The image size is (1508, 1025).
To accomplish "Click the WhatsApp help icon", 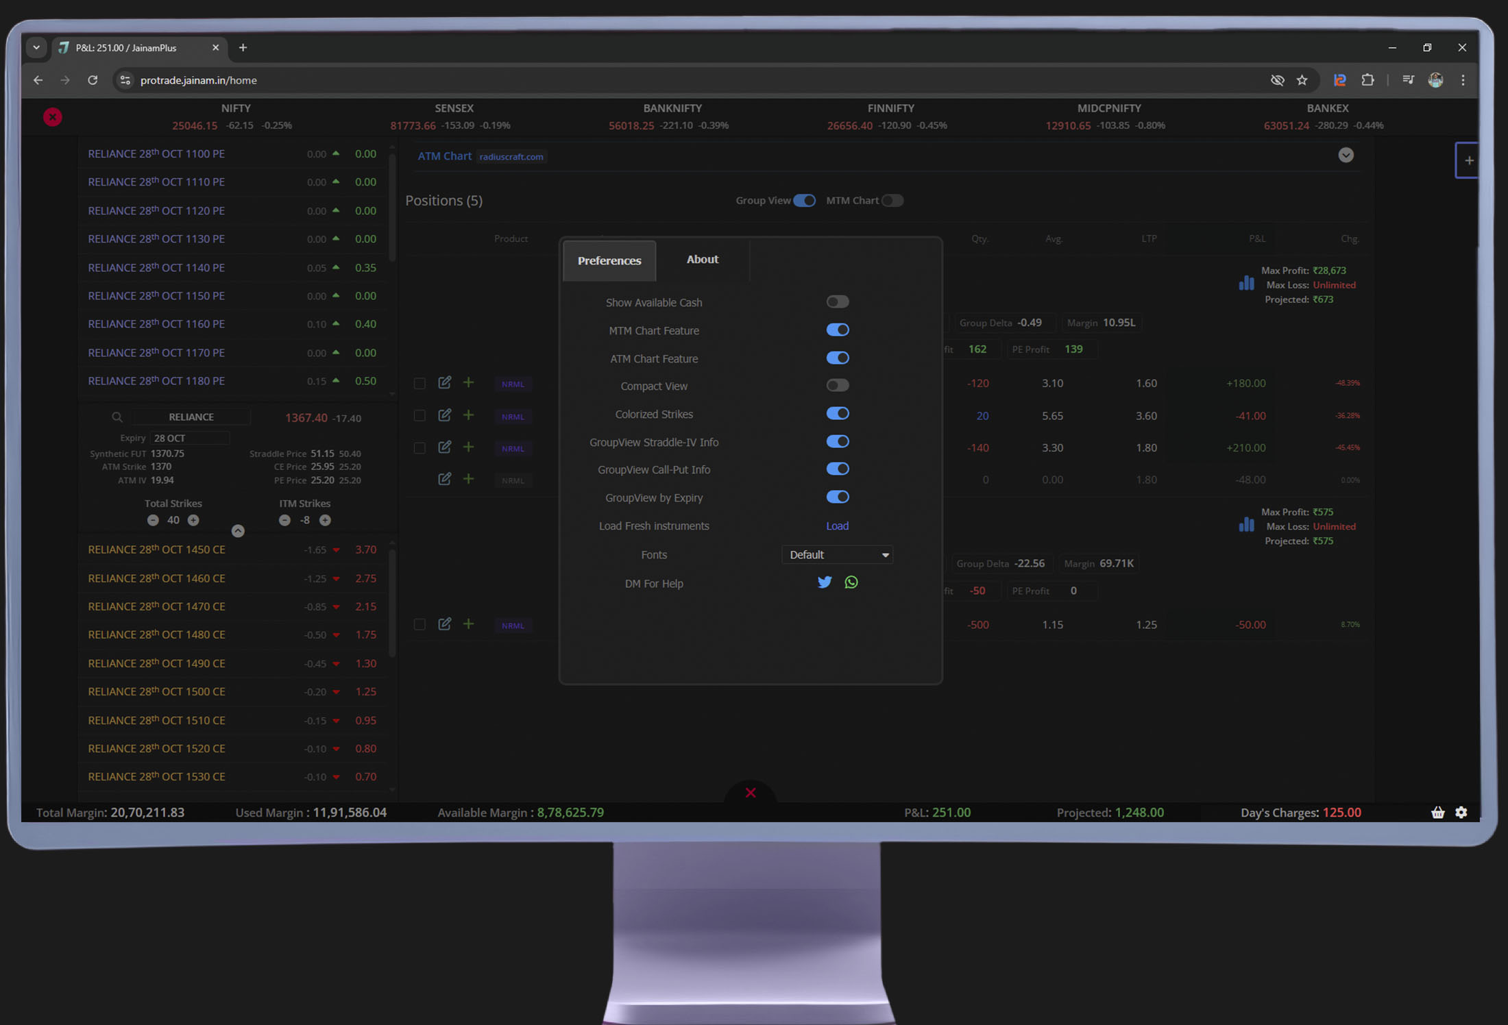I will pos(851,582).
